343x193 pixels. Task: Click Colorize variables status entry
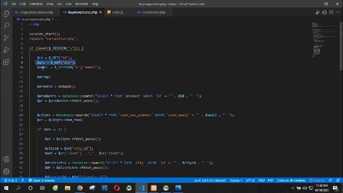291,180
